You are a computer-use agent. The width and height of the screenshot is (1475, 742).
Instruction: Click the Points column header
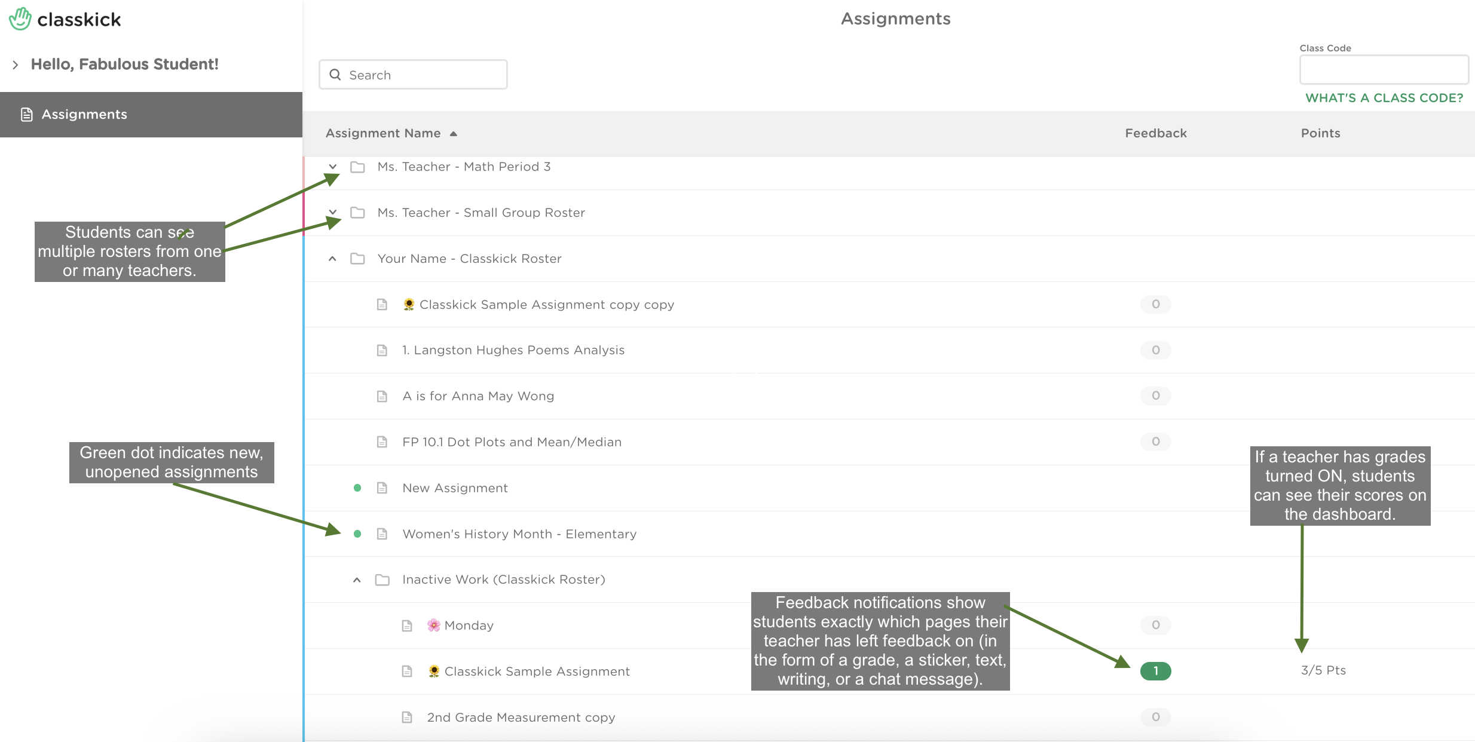tap(1321, 133)
